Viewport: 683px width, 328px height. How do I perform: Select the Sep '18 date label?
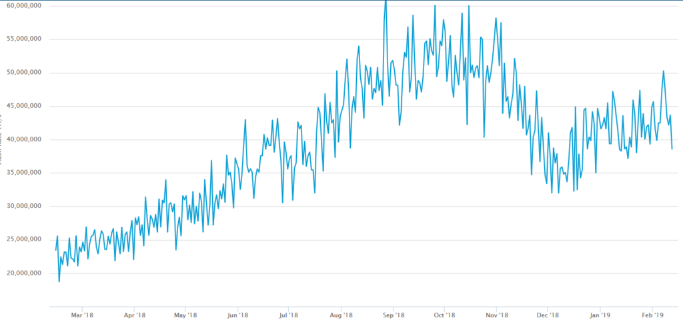coord(394,315)
